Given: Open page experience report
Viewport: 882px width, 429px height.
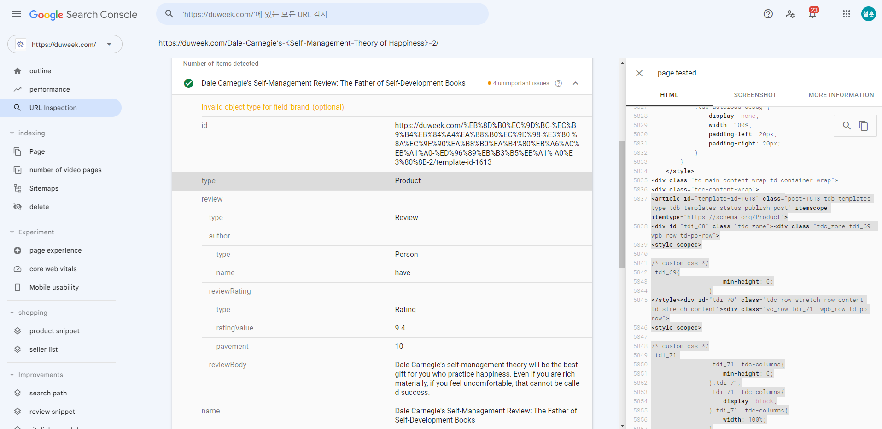Looking at the screenshot, I should (x=61, y=250).
